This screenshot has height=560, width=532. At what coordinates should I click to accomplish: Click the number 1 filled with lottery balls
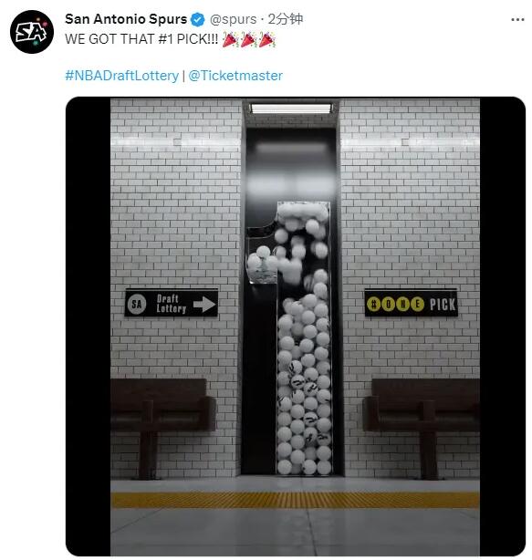coord(288,337)
